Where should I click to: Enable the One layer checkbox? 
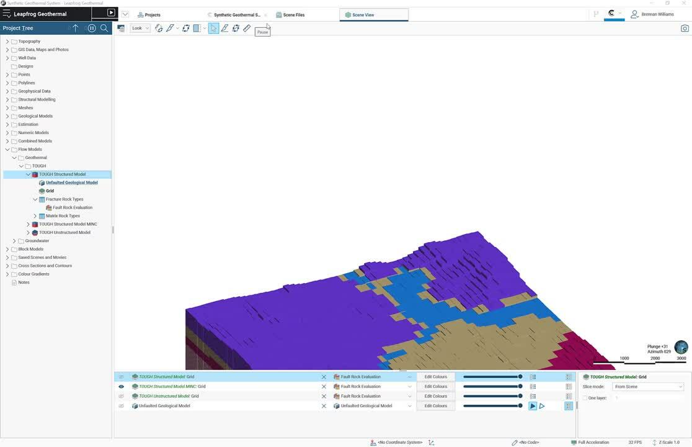coord(585,398)
